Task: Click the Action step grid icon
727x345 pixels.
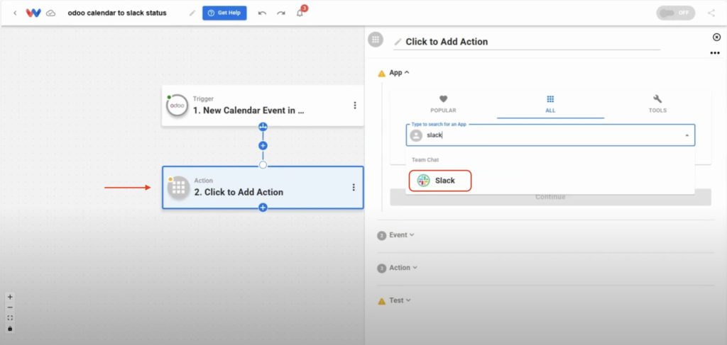Action: (x=178, y=188)
